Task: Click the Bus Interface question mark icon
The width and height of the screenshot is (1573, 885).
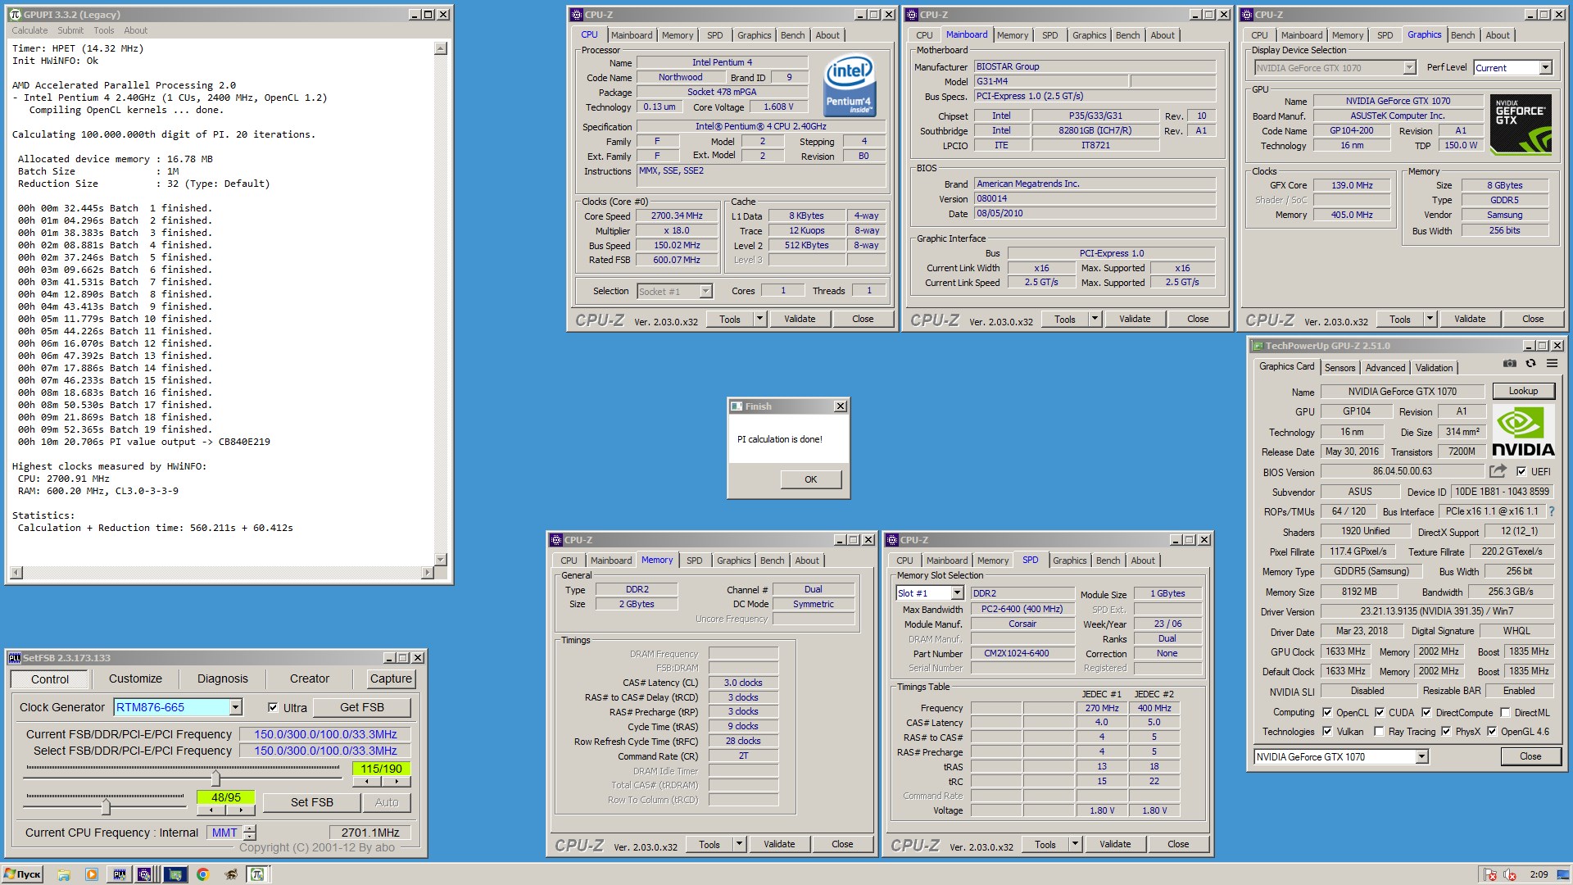Action: pyautogui.click(x=1551, y=511)
